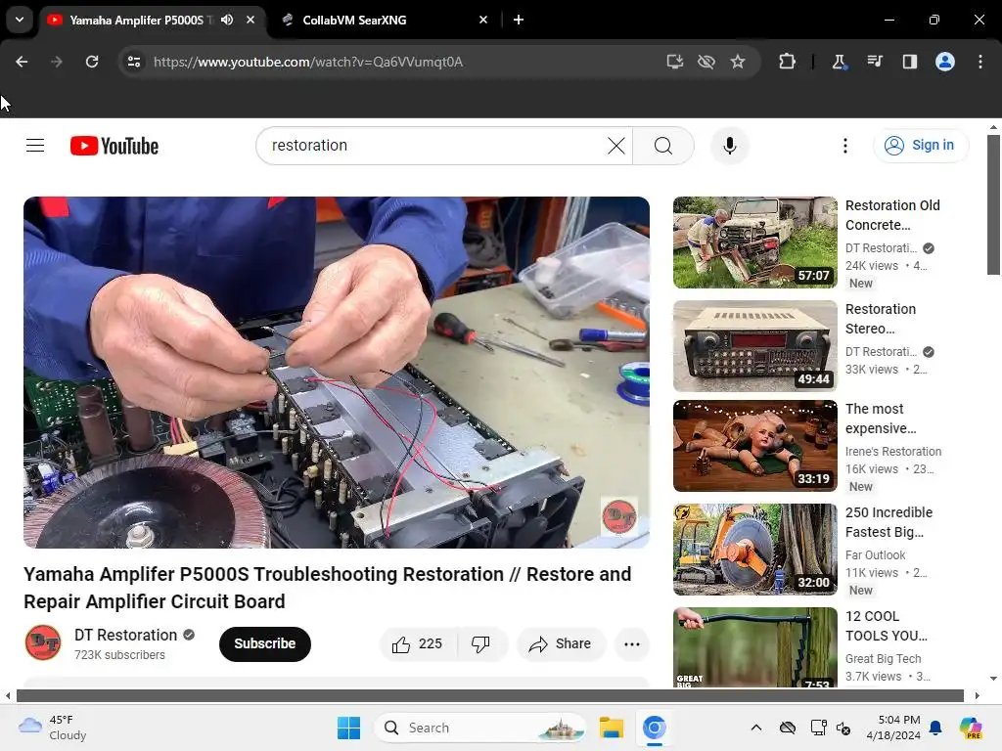This screenshot has width=1002, height=751.
Task: Open File Explorer from taskbar
Action: [612, 728]
